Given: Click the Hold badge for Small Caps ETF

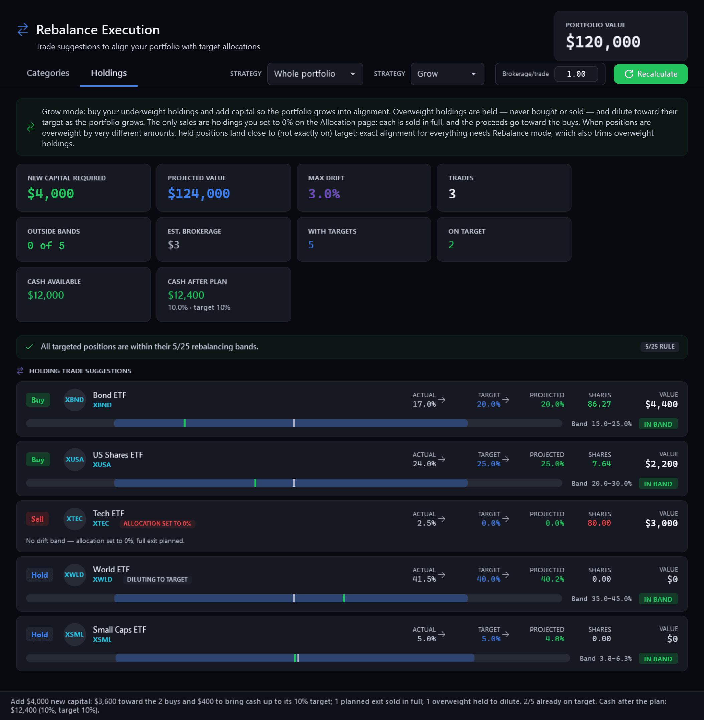Looking at the screenshot, I should (39, 635).
